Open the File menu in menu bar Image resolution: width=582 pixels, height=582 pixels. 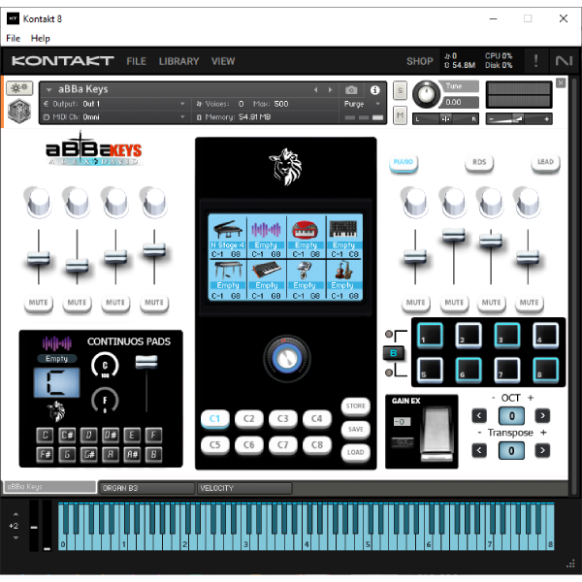pyautogui.click(x=13, y=38)
